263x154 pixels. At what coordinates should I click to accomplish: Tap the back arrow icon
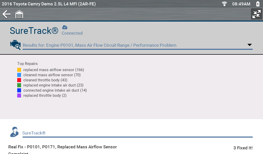[6, 14]
